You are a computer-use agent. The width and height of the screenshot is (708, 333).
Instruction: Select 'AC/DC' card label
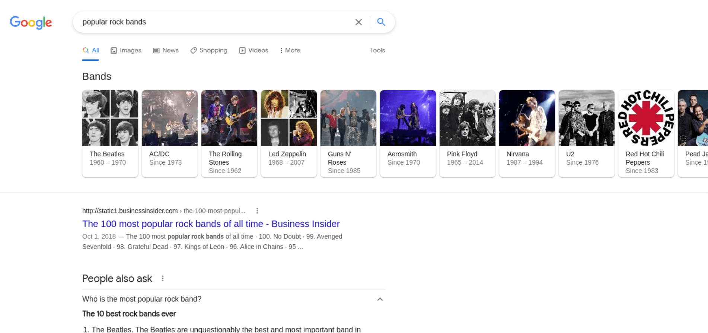(159, 154)
